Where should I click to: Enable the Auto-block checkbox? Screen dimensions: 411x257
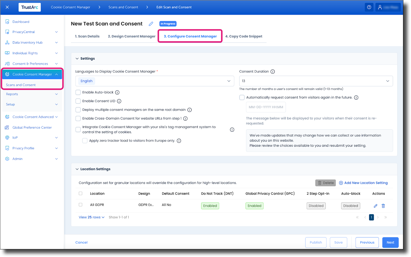pyautogui.click(x=78, y=92)
